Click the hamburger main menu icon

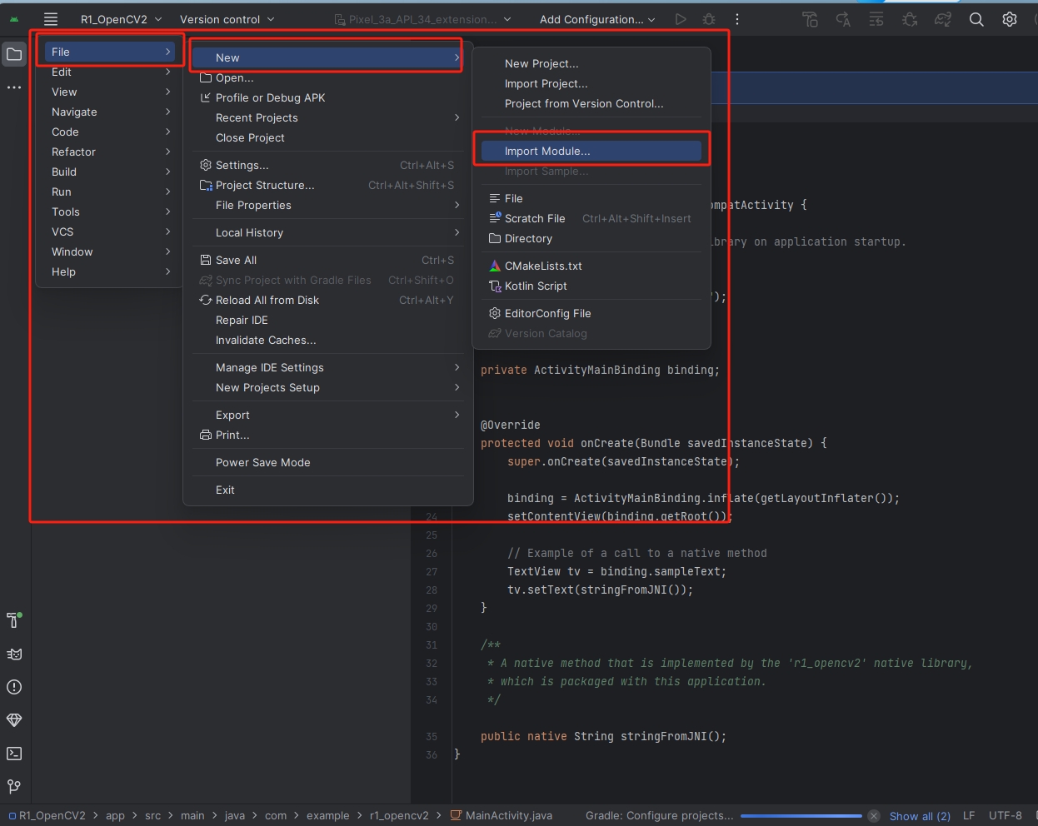coord(51,19)
